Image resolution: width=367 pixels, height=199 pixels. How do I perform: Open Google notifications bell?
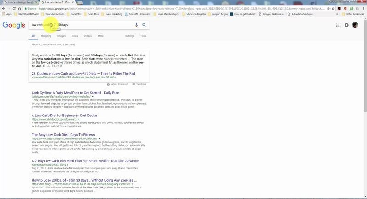[346, 25]
